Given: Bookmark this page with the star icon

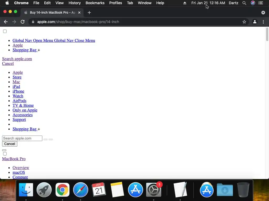Looking at the screenshot, I should (x=244, y=22).
